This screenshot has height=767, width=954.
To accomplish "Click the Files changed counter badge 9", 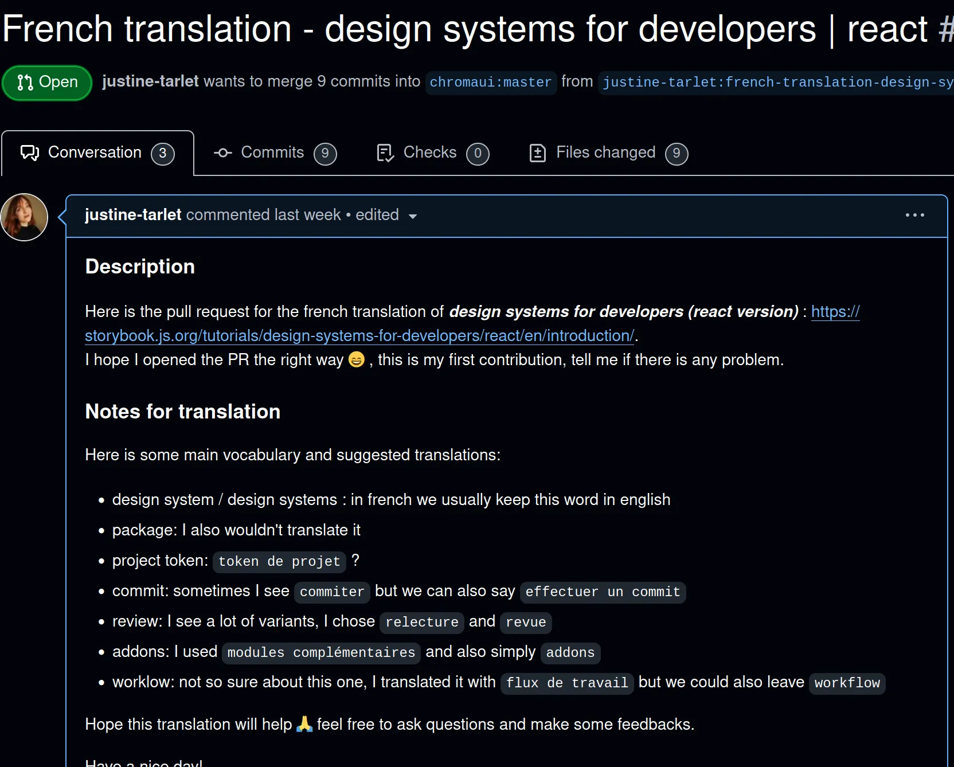I will tap(677, 154).
